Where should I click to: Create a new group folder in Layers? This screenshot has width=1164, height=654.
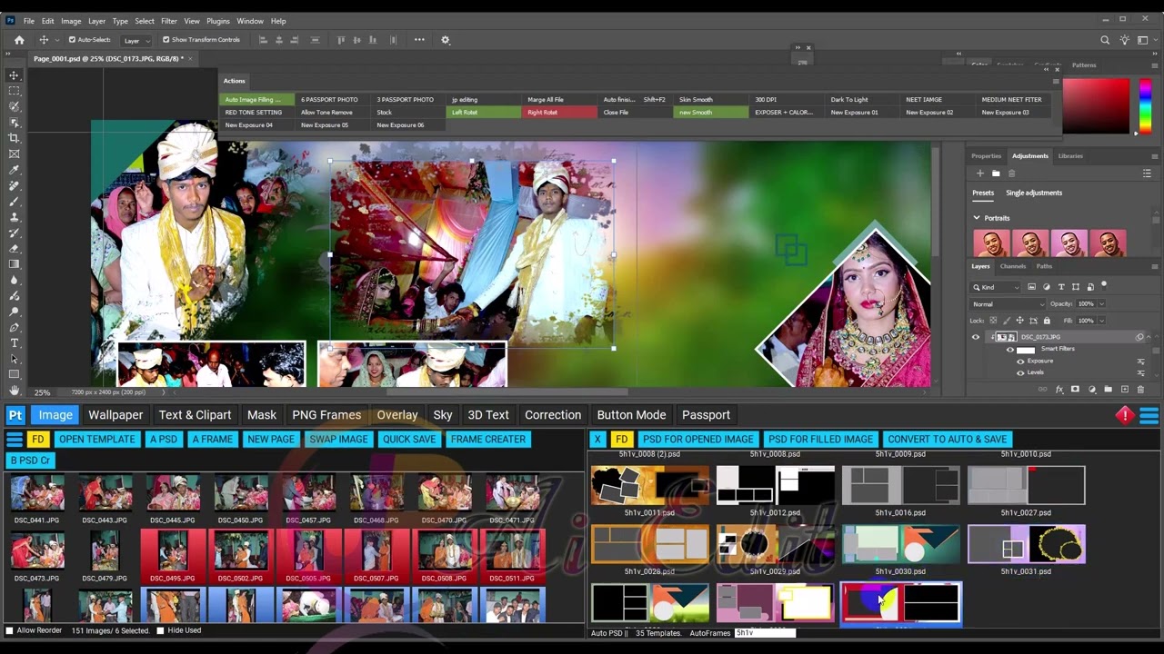point(1108,389)
